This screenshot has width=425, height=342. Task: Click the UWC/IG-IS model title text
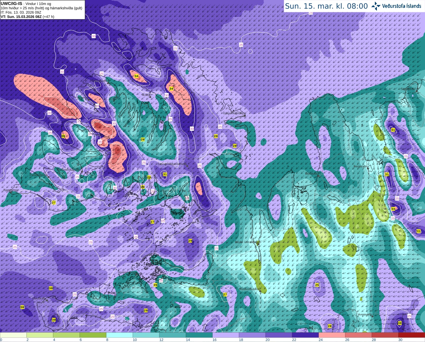11,3
